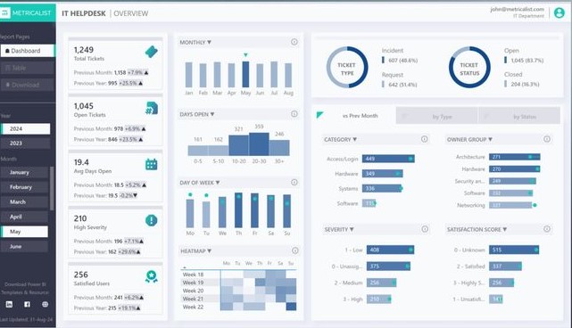Screen dimensions: 572x328
Task: Open the info icon for Owner Group chart
Action: coord(547,139)
